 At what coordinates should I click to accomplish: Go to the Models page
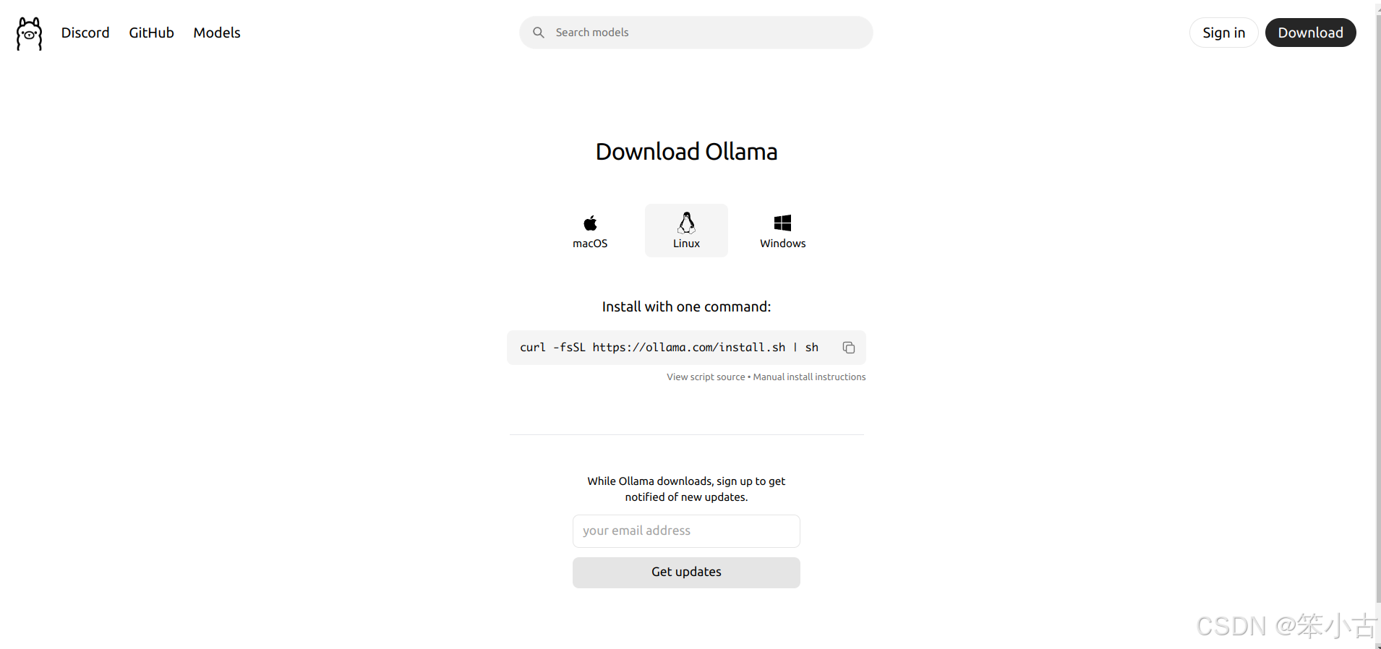217,33
